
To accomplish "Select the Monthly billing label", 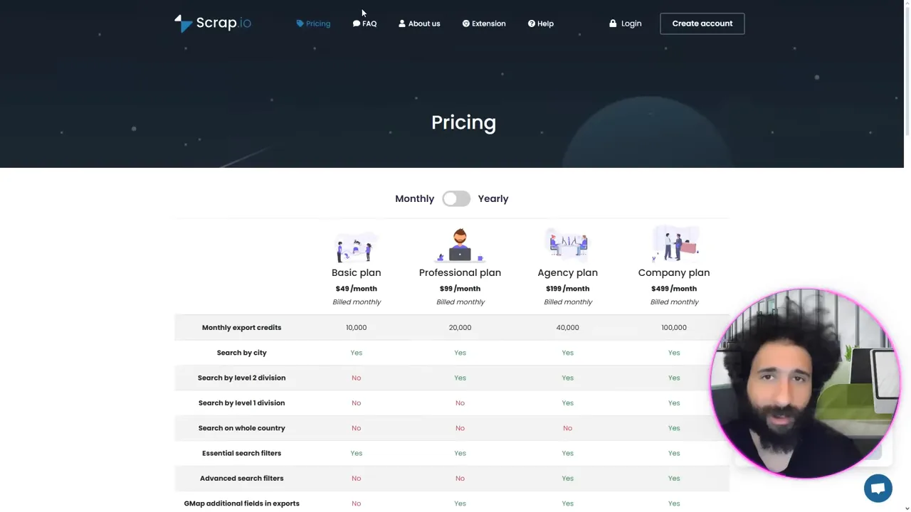I will click(414, 198).
